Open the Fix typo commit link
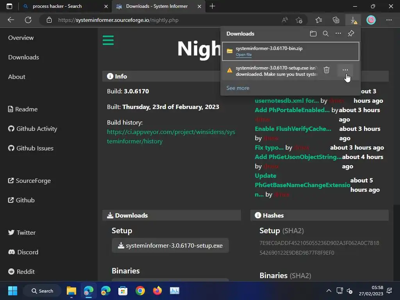This screenshot has height=300, width=400. (x=269, y=147)
